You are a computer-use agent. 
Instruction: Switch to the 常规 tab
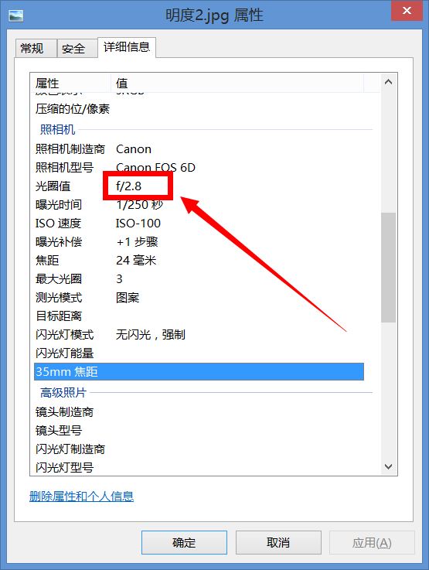36,48
